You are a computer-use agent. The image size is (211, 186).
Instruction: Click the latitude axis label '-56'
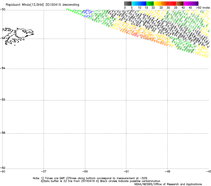point(3,100)
